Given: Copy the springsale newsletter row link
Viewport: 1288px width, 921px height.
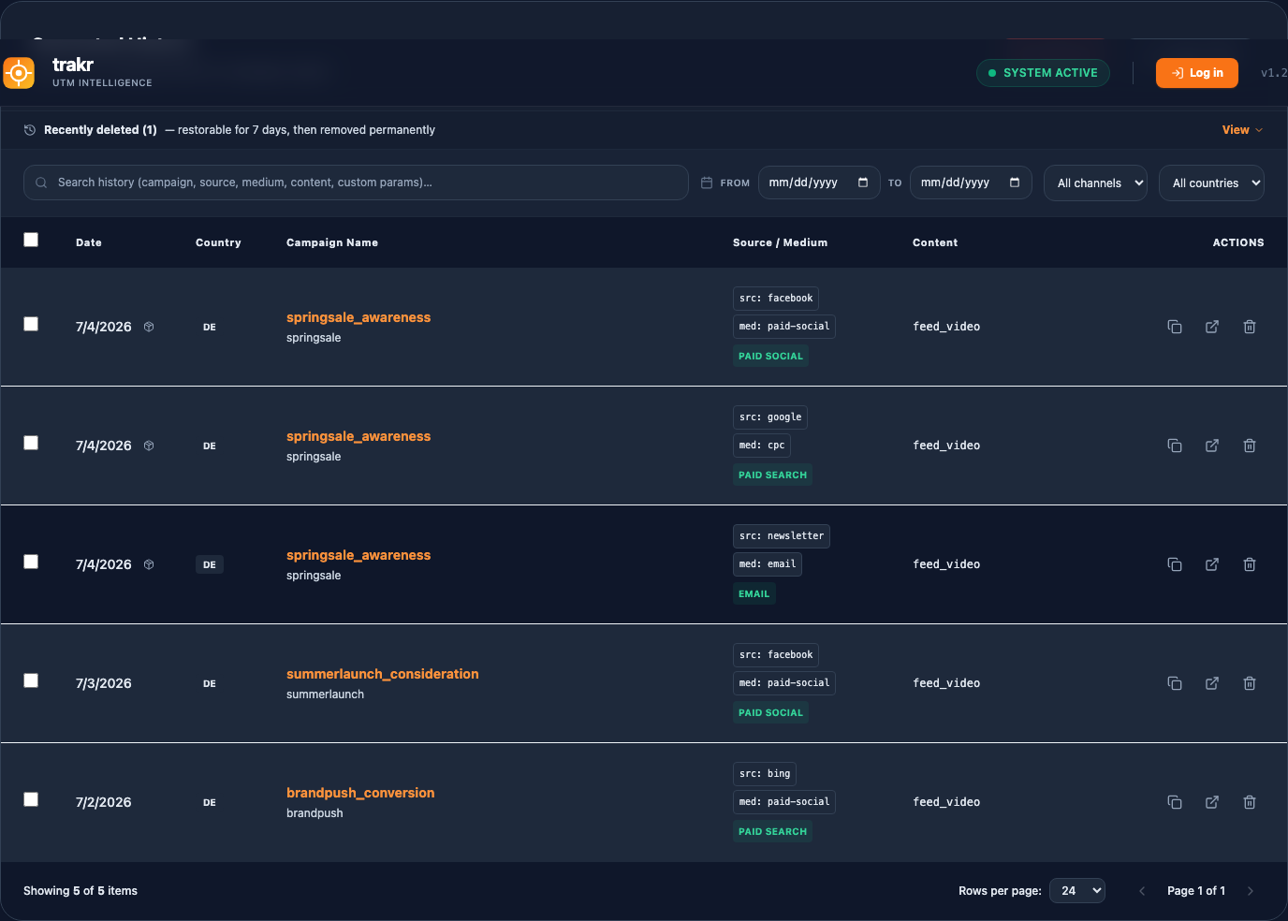Looking at the screenshot, I should pos(1175,564).
